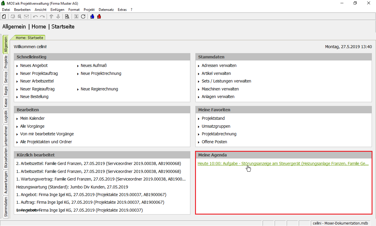Click the undo arrow toolbar icon
Image resolution: width=376 pixels, height=226 pixels.
coord(36,16)
